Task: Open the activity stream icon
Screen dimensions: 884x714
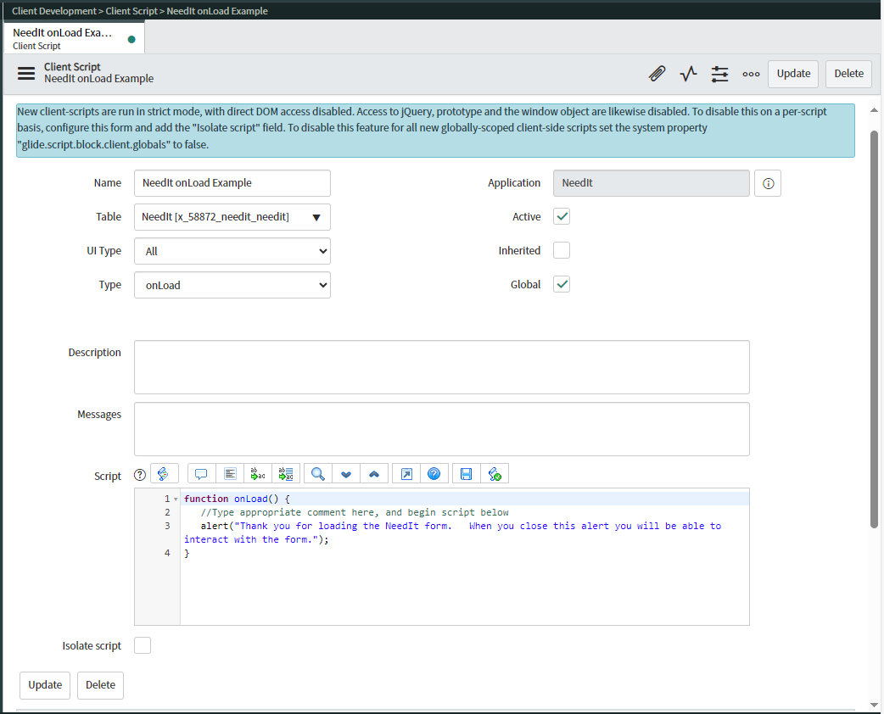Action: coord(688,74)
